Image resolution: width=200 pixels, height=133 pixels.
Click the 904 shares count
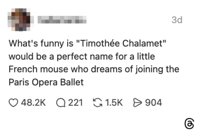coord(154,102)
